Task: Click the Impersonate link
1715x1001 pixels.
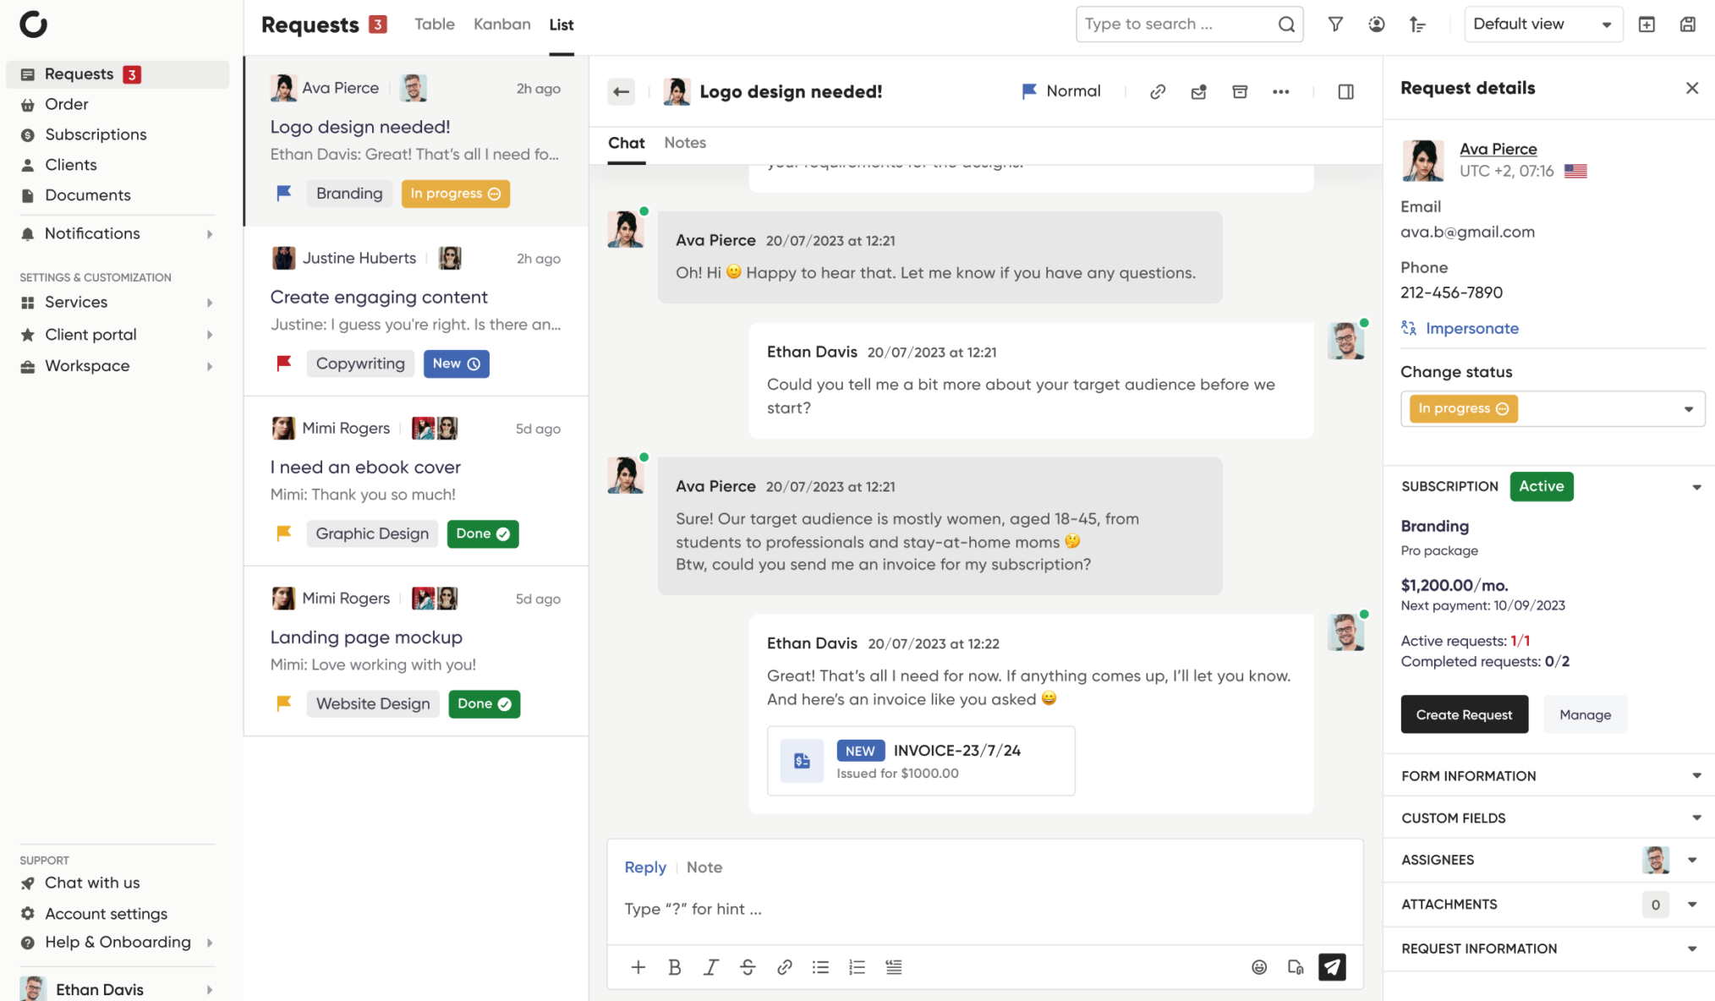Action: coord(1471,328)
